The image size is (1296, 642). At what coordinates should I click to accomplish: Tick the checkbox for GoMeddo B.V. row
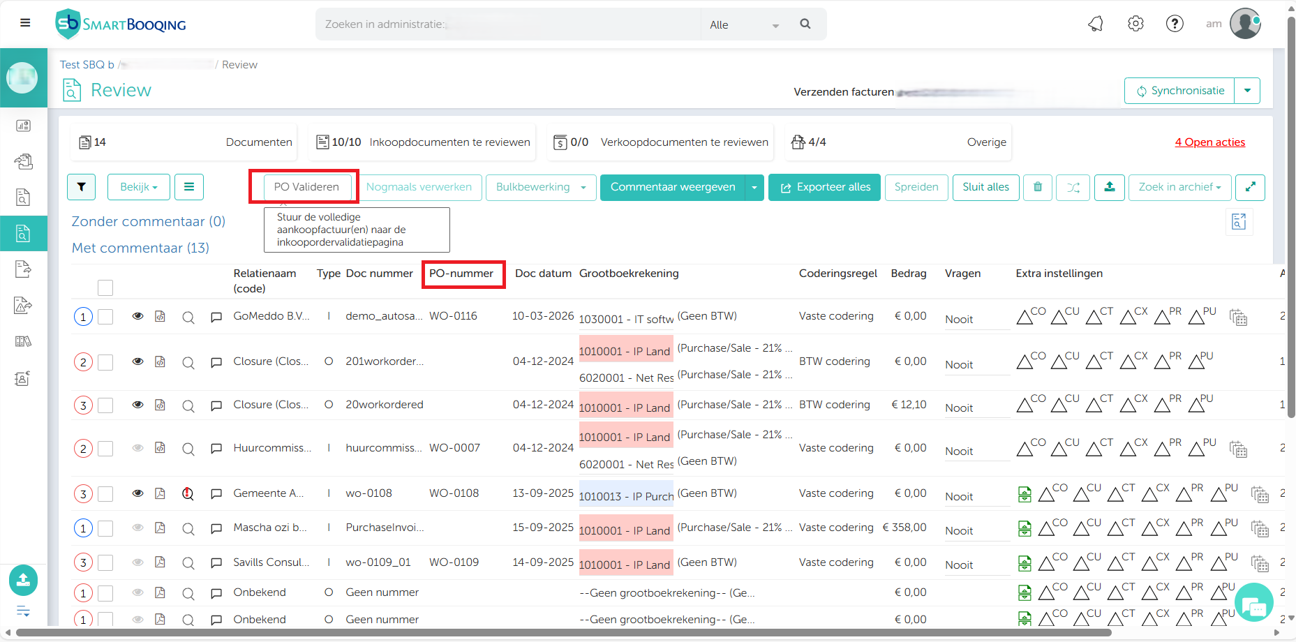tap(105, 317)
